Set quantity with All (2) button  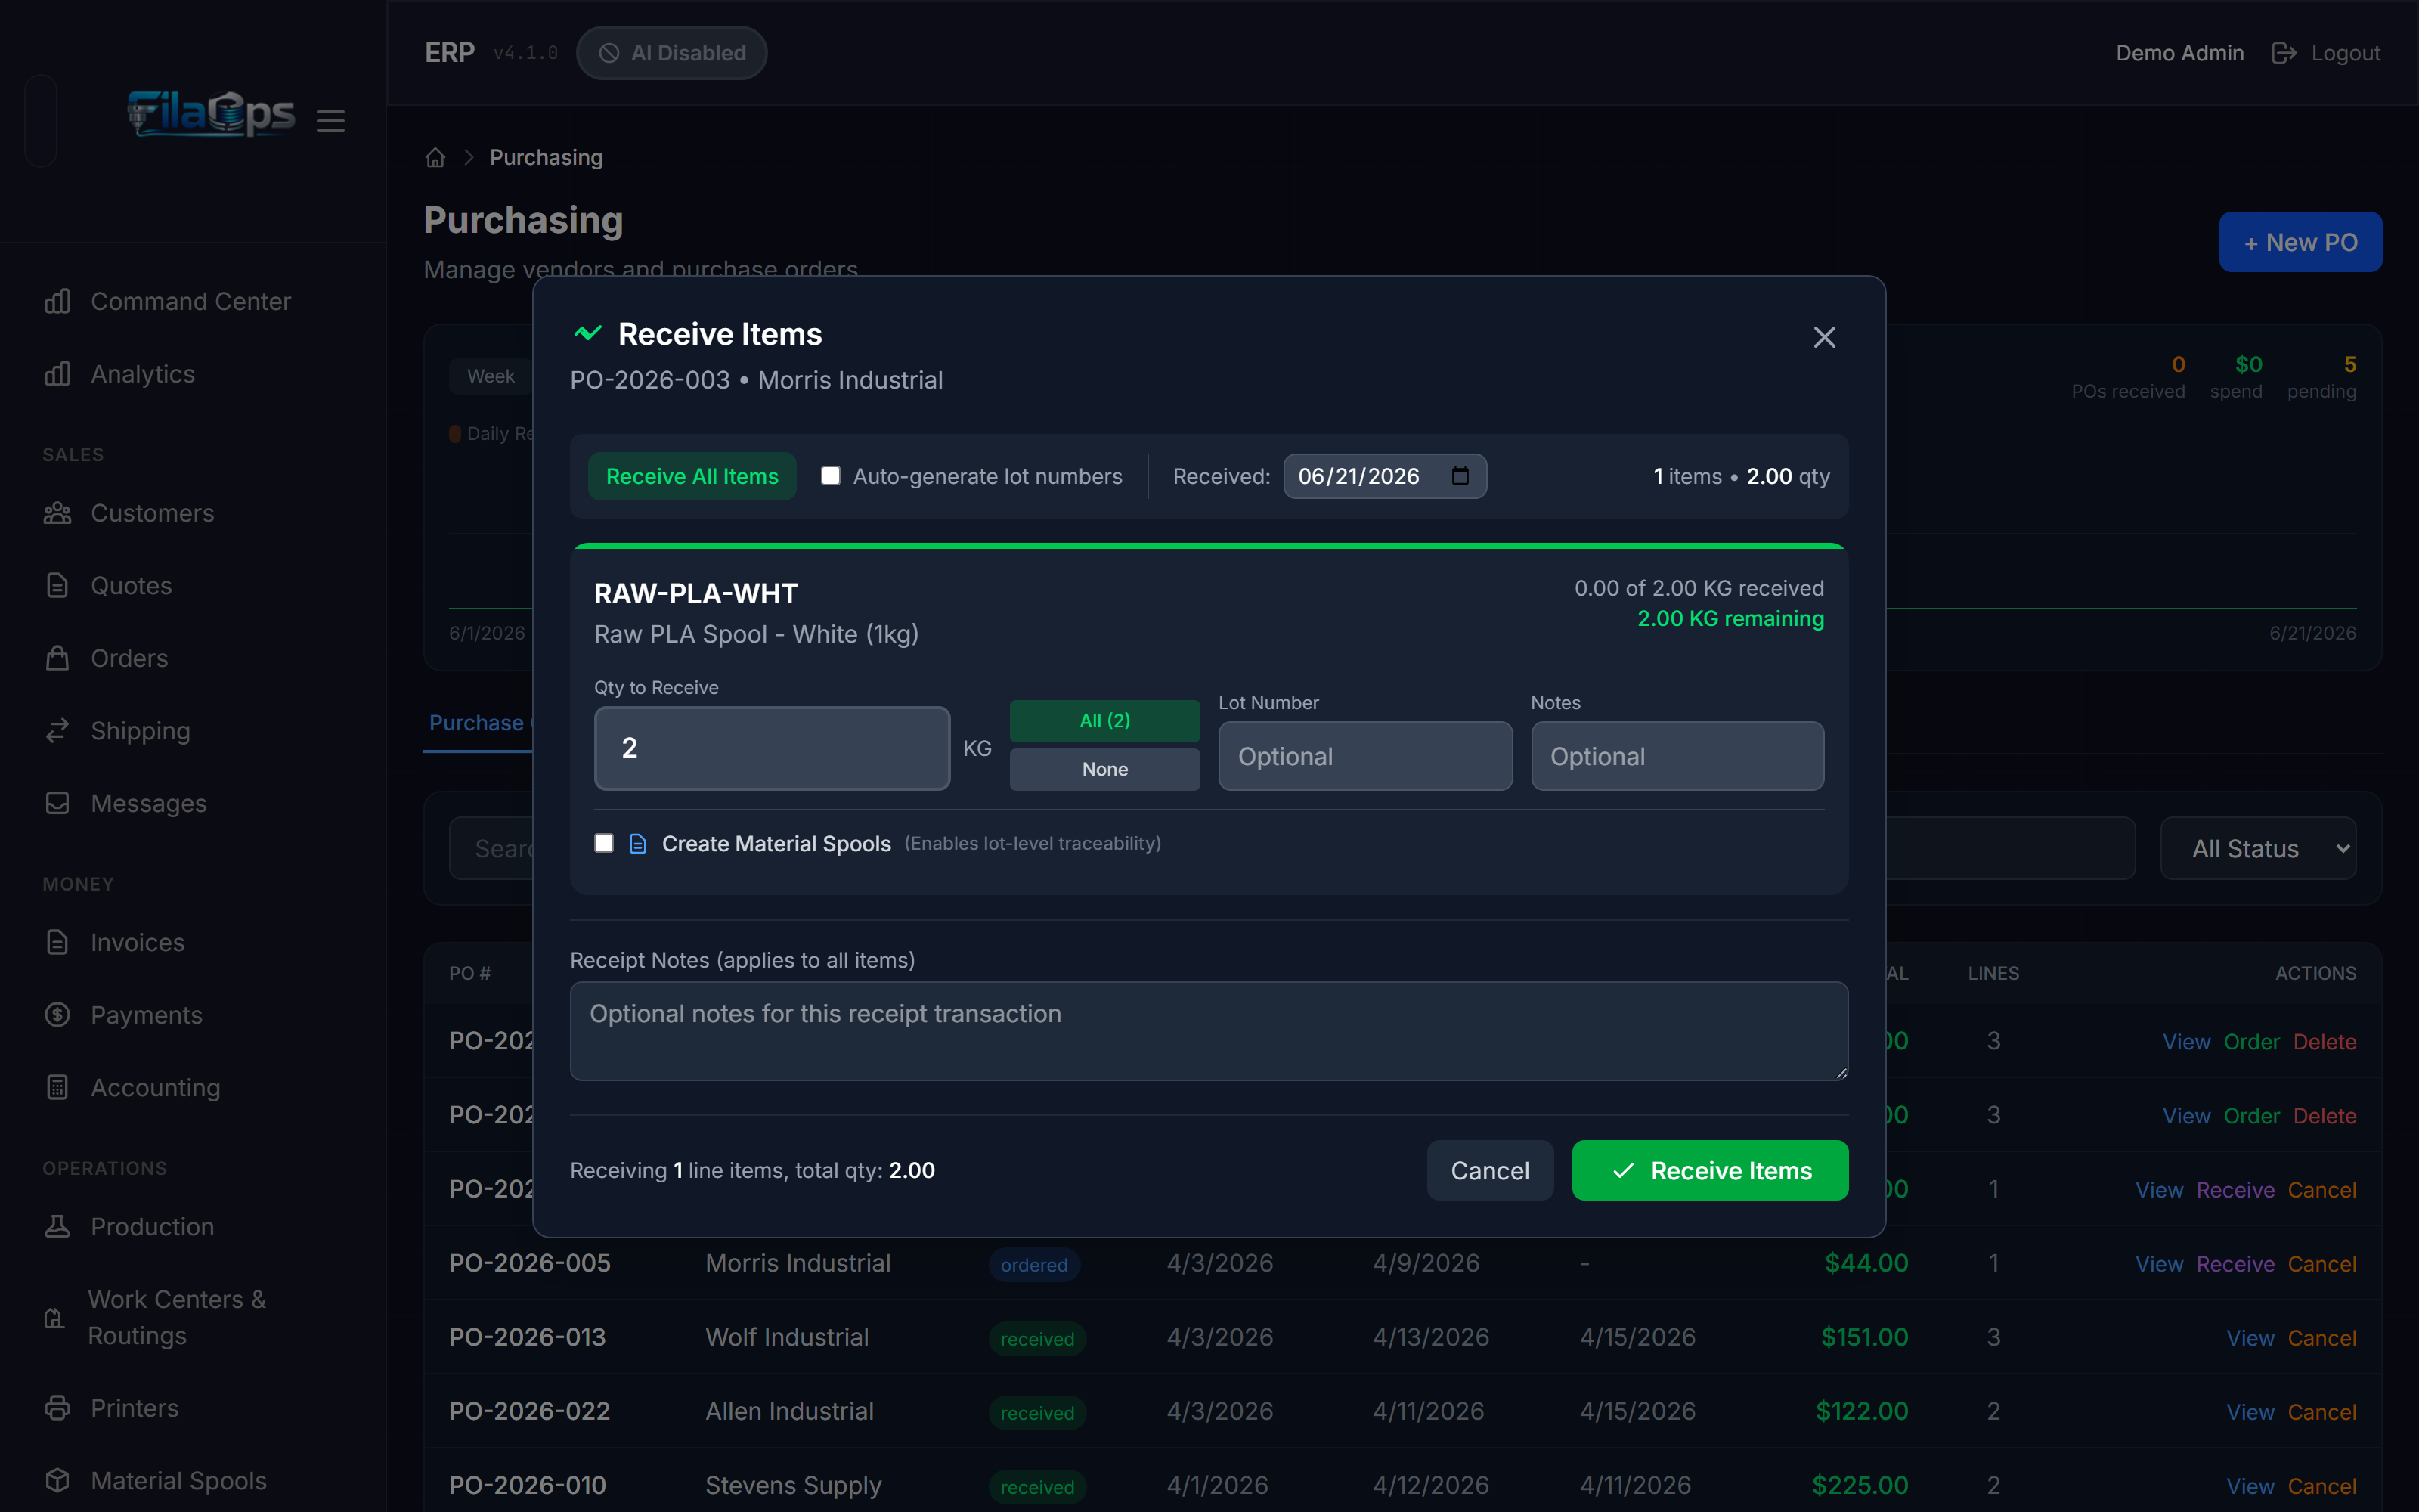coord(1104,721)
